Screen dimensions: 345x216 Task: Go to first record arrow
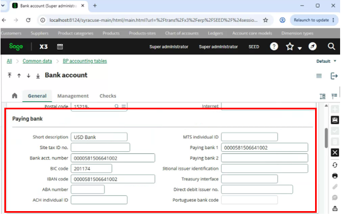pyautogui.click(x=9, y=76)
